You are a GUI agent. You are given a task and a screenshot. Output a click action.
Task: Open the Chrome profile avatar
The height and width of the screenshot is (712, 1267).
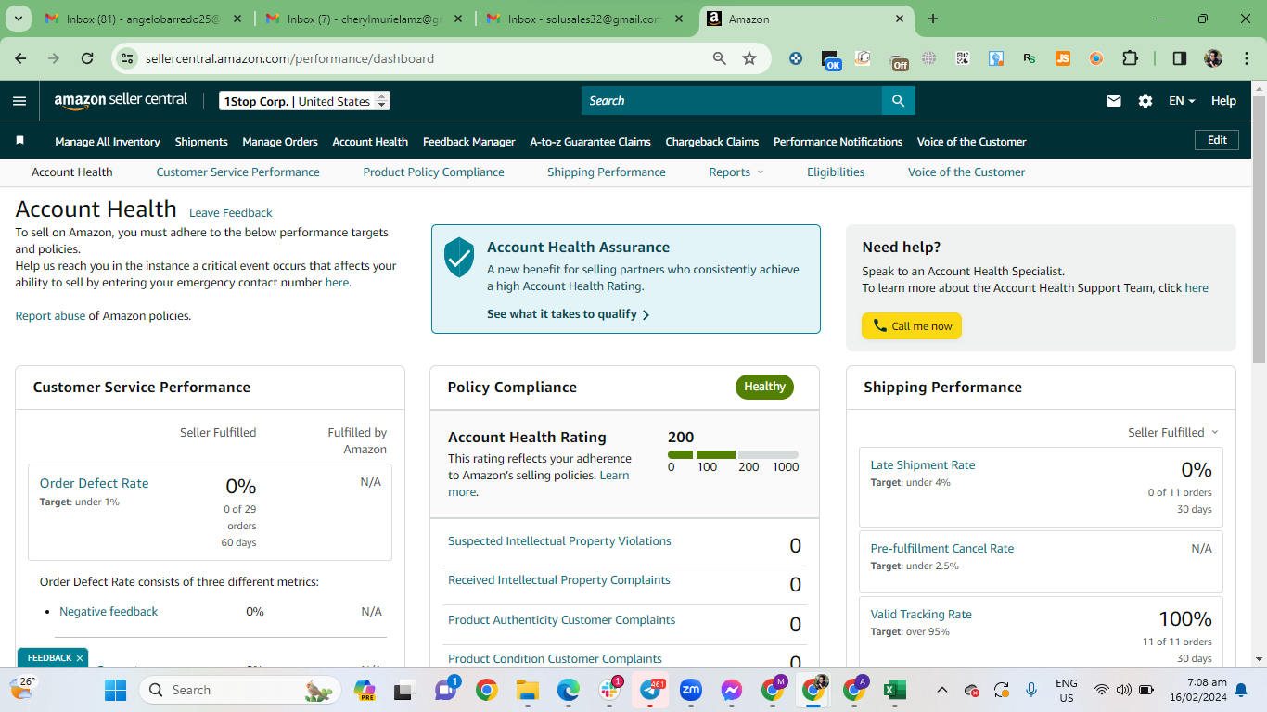1213,58
